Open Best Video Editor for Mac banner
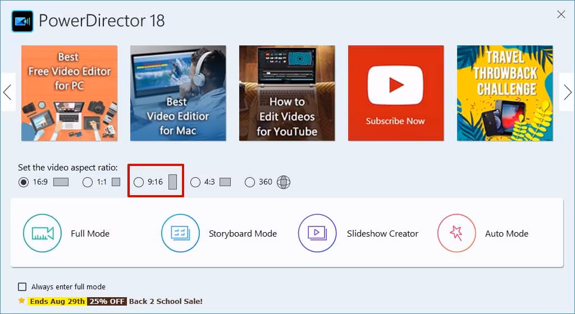The image size is (575, 314). (178, 93)
